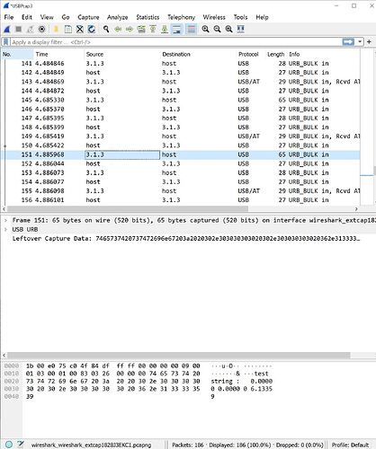
Task: Save this capture file
Action: (68, 29)
